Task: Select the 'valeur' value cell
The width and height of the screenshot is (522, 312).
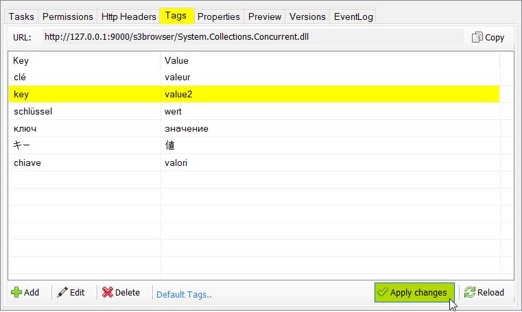Action: coord(330,77)
